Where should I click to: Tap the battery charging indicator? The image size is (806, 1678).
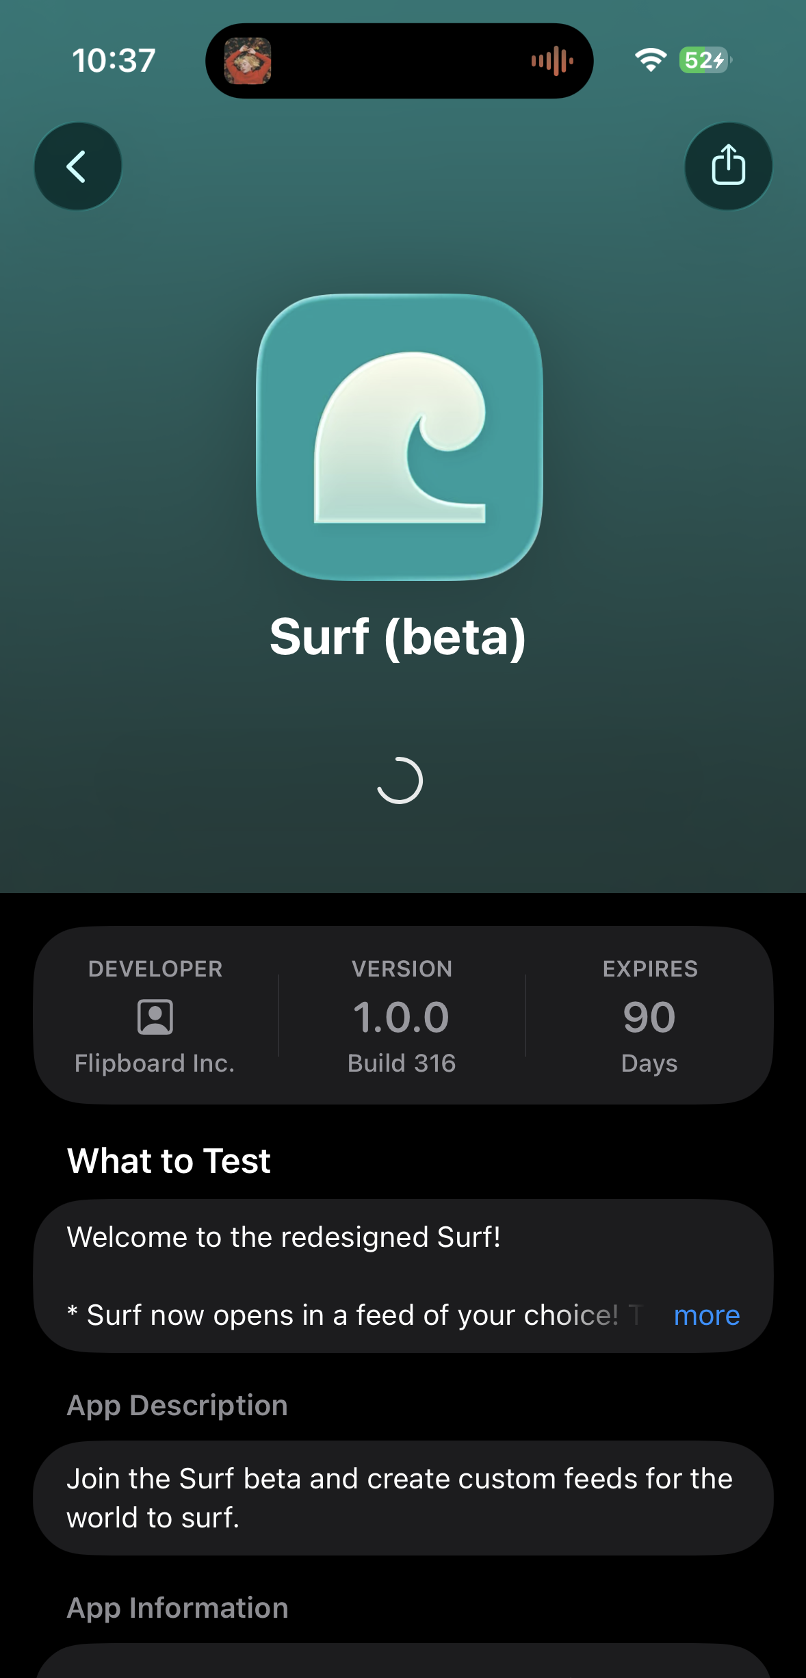705,60
